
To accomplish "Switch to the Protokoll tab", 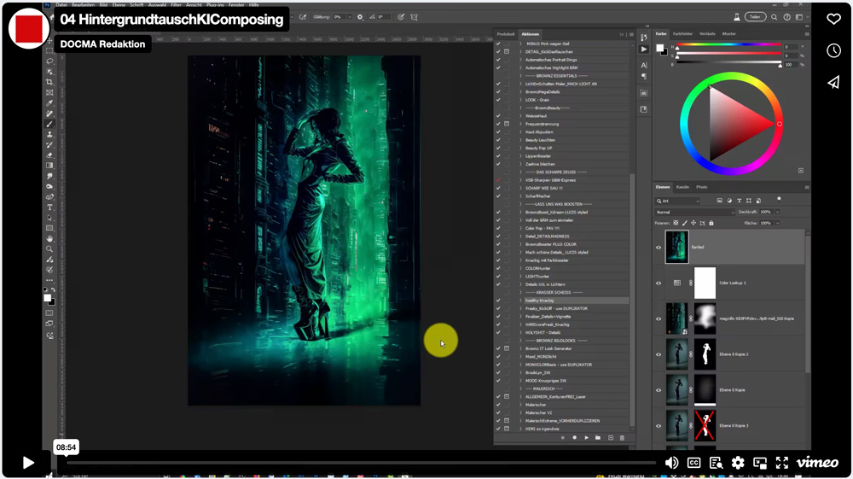I will point(506,34).
